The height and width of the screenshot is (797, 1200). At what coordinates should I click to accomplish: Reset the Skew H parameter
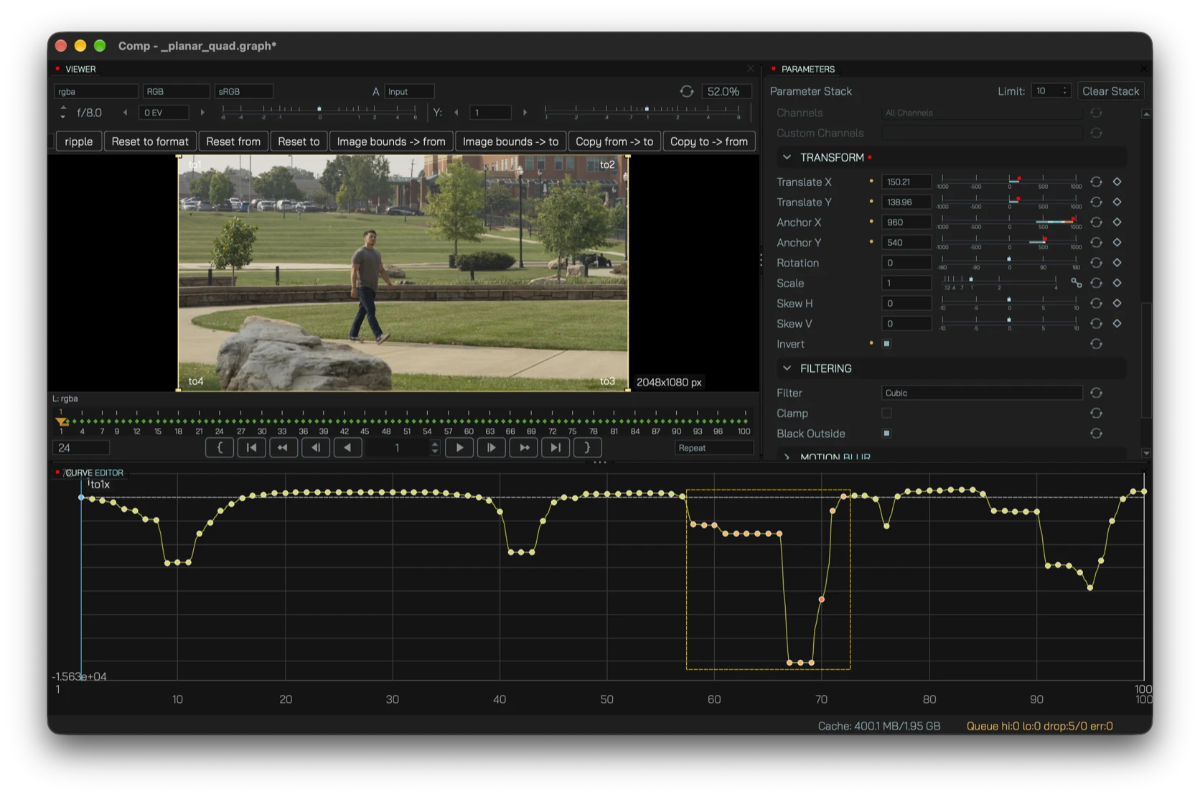point(1096,303)
